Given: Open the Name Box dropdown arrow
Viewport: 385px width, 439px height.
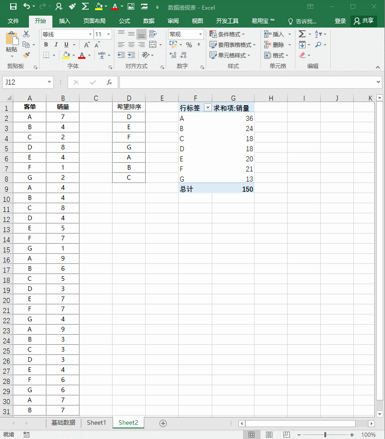Looking at the screenshot, I should 49,82.
